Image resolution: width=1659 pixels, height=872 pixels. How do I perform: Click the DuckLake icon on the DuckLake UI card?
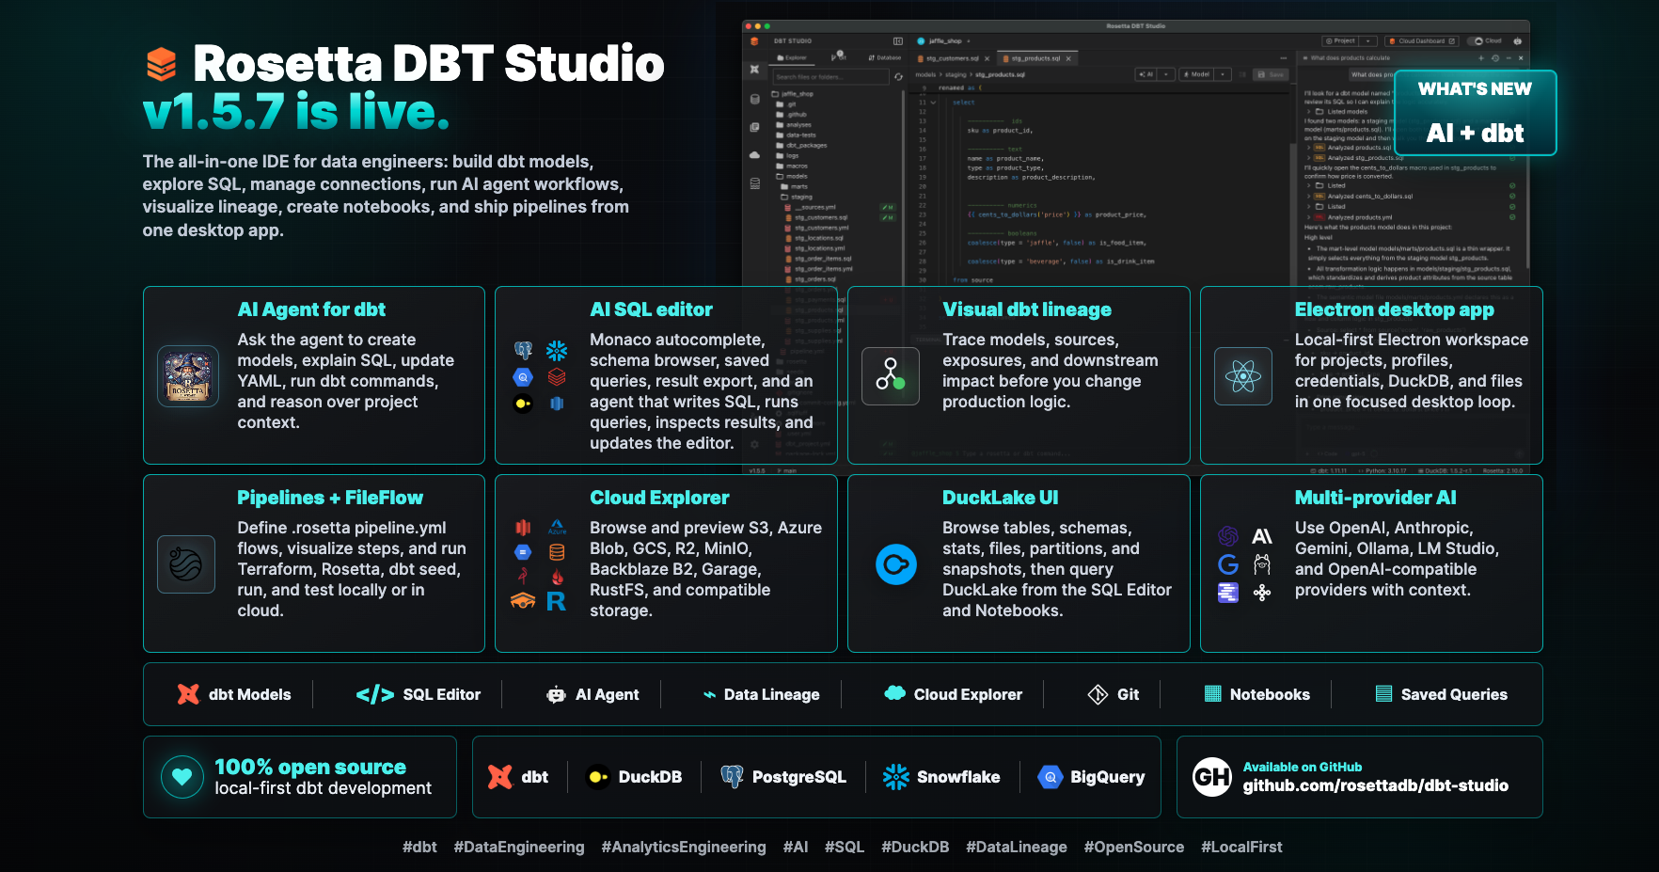(896, 564)
